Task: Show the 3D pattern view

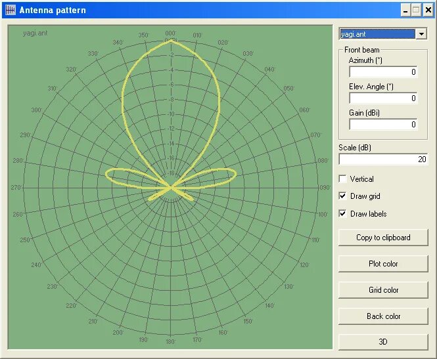Action: pyautogui.click(x=383, y=342)
